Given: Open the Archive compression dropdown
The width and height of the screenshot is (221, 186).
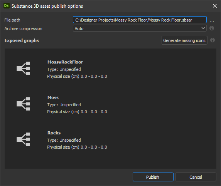Looking at the screenshot, I should click(x=140, y=28).
